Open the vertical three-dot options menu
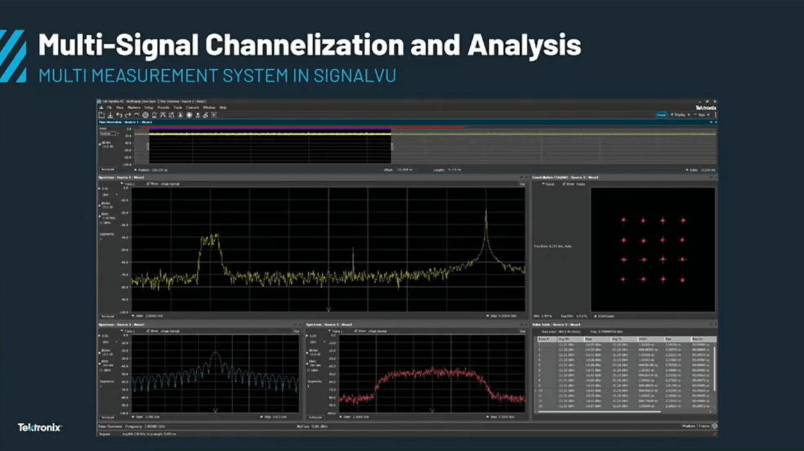804x451 pixels. coord(716,115)
